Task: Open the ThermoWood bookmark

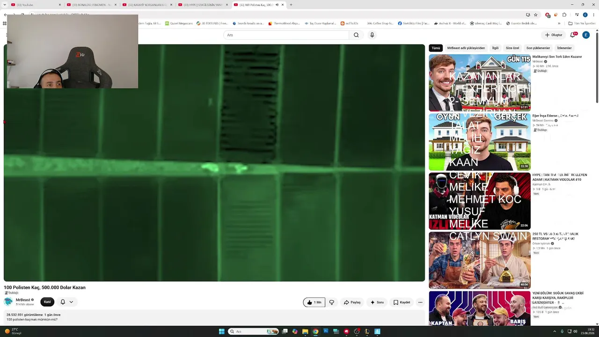Action: 284,23
